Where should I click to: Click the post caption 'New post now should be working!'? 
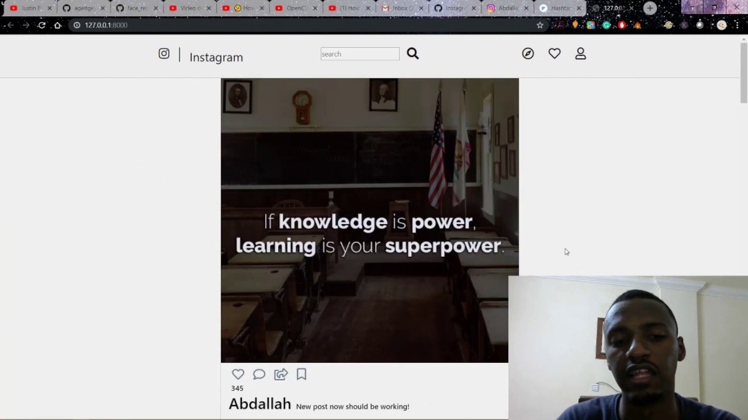tap(352, 407)
